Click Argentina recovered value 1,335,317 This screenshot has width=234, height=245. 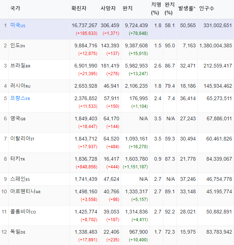pos(136,191)
